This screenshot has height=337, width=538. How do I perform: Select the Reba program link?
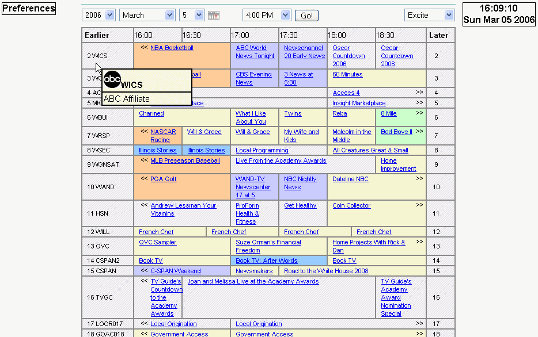point(340,113)
